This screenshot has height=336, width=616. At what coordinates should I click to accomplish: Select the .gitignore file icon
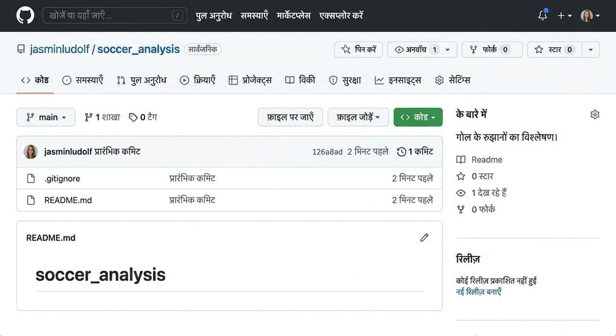pyautogui.click(x=31, y=179)
